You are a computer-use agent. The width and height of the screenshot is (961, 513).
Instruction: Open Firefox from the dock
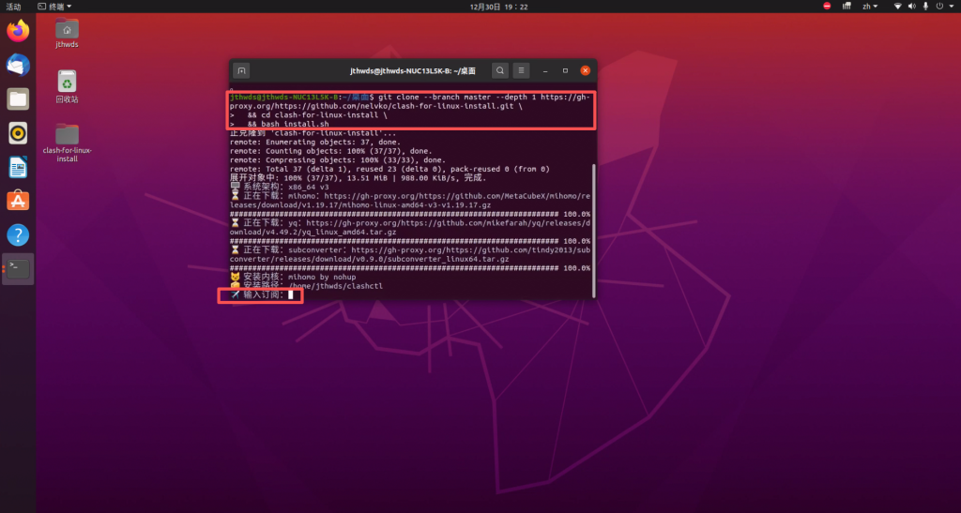point(18,31)
